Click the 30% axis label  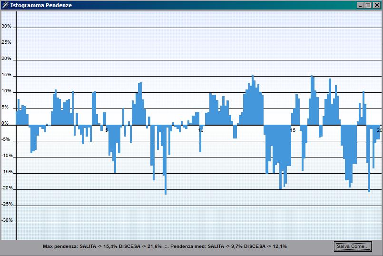pos(6,26)
